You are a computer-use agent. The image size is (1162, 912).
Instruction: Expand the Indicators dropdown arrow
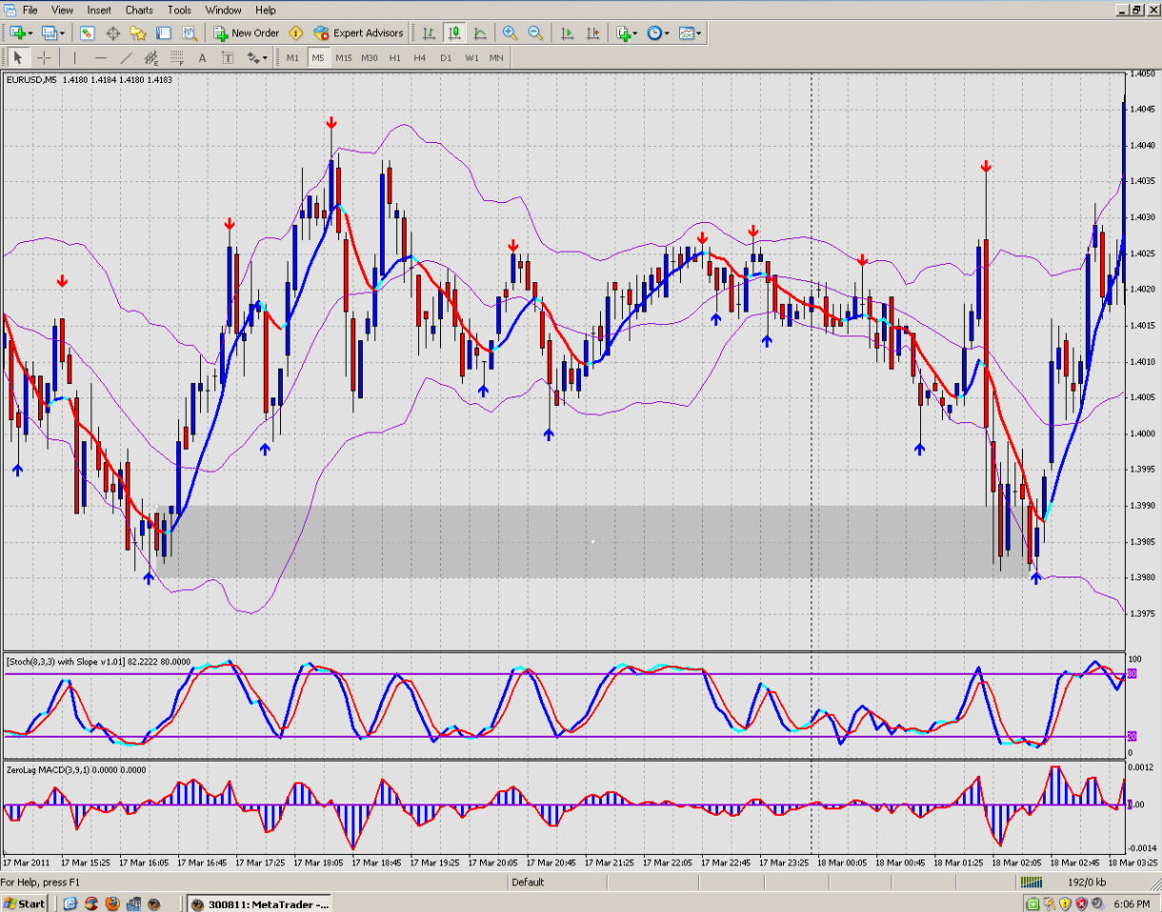click(636, 32)
